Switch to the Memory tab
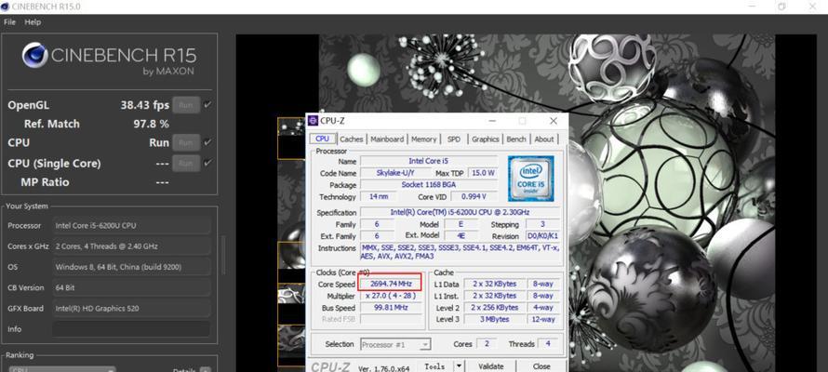Image resolution: width=828 pixels, height=372 pixels. pos(423,139)
